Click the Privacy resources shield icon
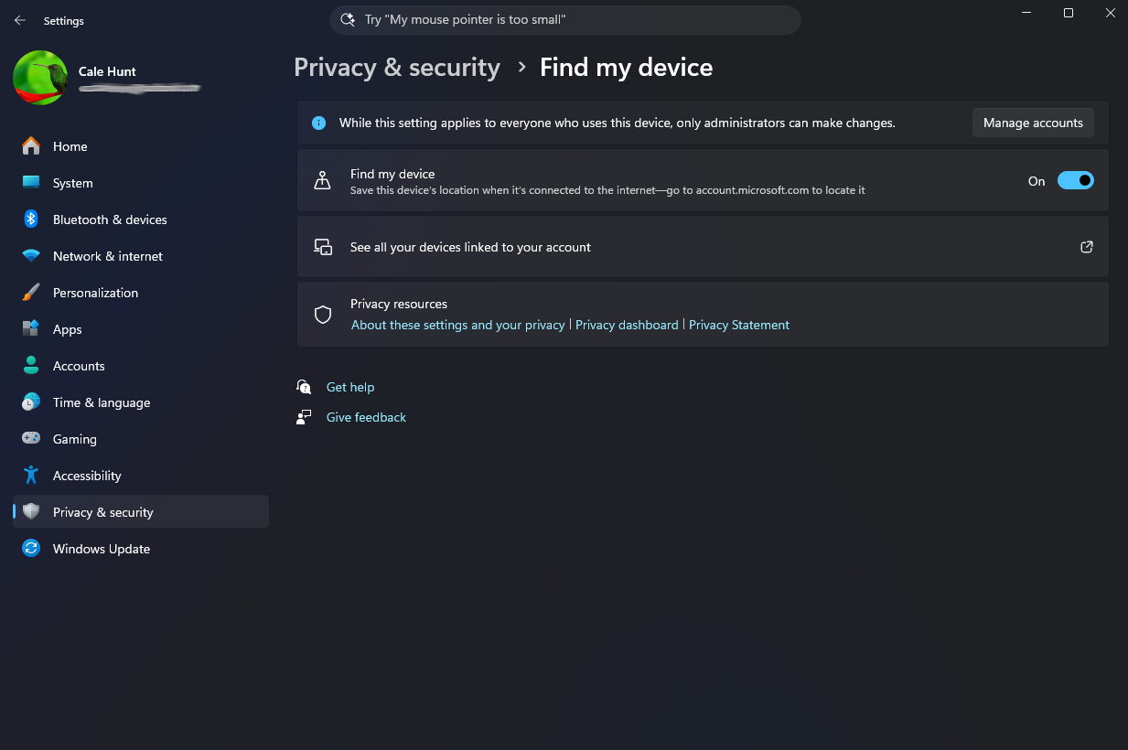Image resolution: width=1128 pixels, height=750 pixels. pos(322,315)
